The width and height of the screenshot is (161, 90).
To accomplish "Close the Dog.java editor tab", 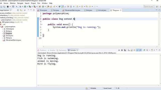I will tap(120, 10).
